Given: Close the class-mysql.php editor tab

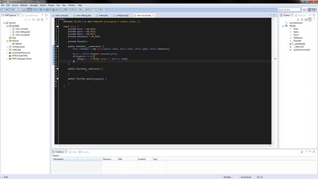Looking at the screenshot, I should pos(154,15).
